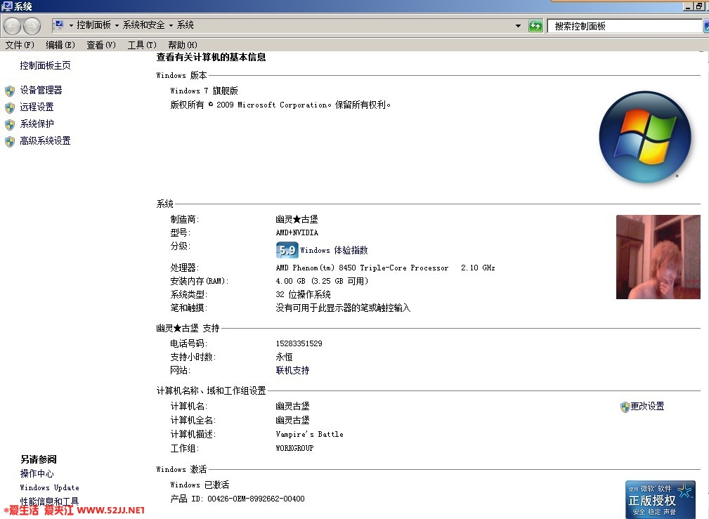Click the 计算机全名 value 幽灵古堡

[292, 420]
